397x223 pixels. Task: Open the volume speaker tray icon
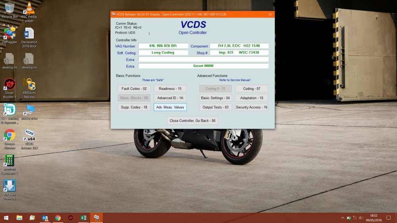coord(361,218)
